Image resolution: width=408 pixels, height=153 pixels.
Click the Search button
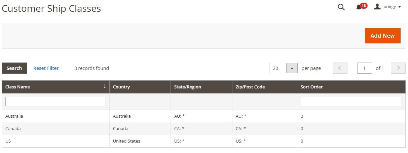coord(14,68)
